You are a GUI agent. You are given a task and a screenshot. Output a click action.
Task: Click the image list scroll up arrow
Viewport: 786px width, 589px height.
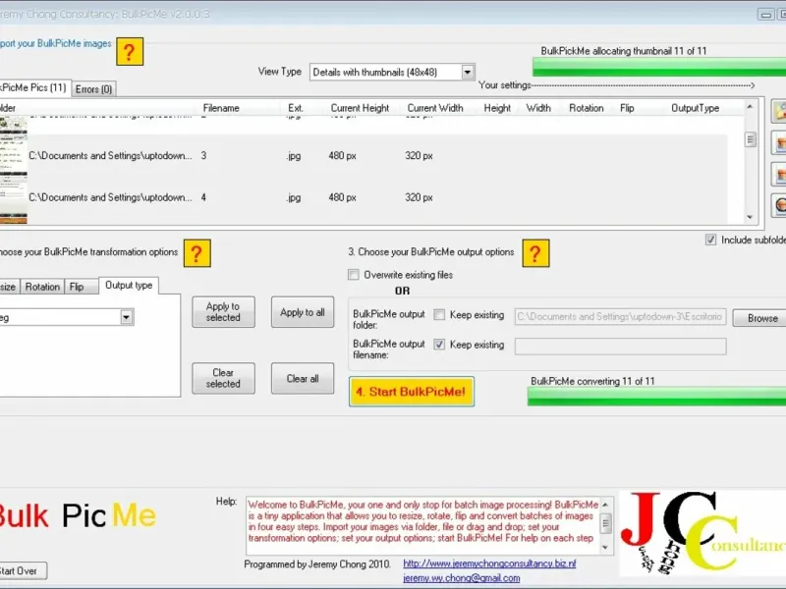(750, 106)
